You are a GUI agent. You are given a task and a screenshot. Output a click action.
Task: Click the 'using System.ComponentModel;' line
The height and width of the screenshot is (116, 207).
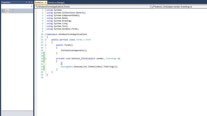tap(63, 15)
